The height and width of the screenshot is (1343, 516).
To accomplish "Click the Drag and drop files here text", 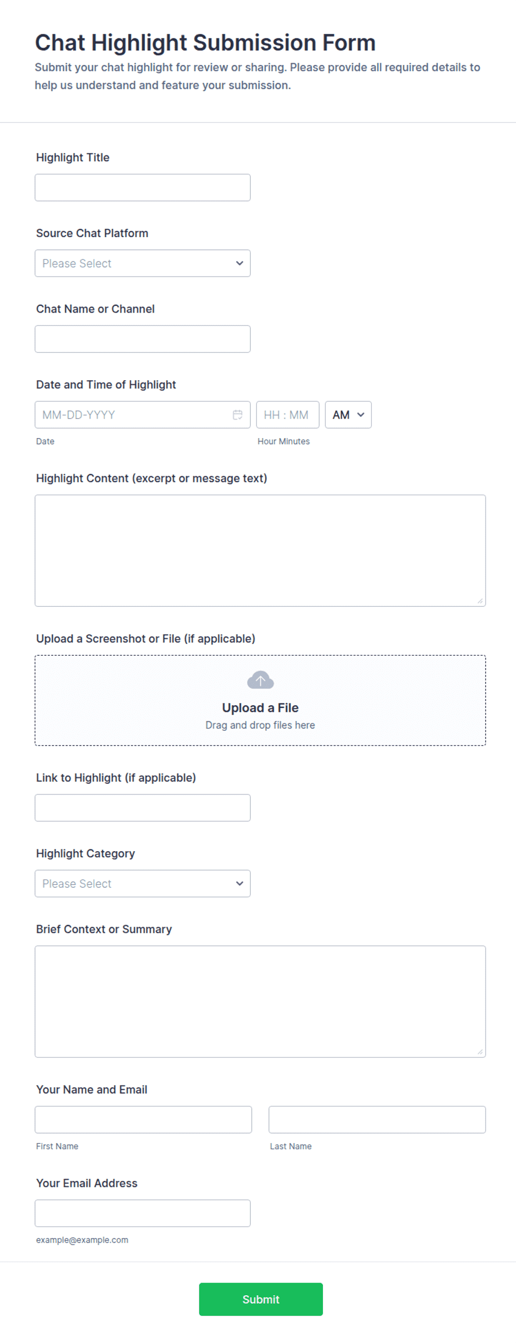I will [x=260, y=725].
